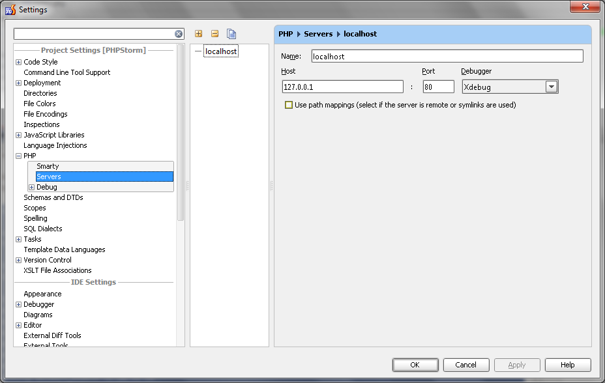Select Servers under PHP
The image size is (605, 383).
(104, 177)
